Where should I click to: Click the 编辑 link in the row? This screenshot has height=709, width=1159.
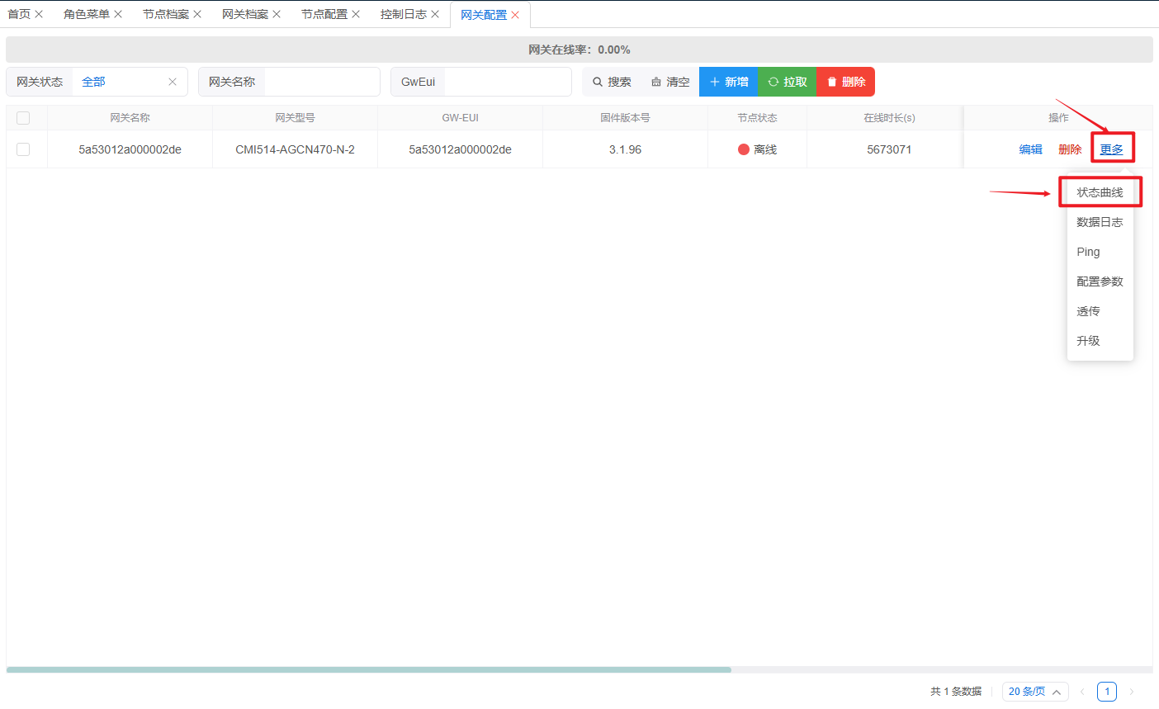(1031, 149)
